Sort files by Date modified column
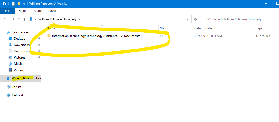This screenshot has height=122, width=279. 204,28
